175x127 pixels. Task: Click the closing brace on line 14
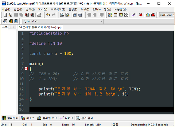pos(31,99)
